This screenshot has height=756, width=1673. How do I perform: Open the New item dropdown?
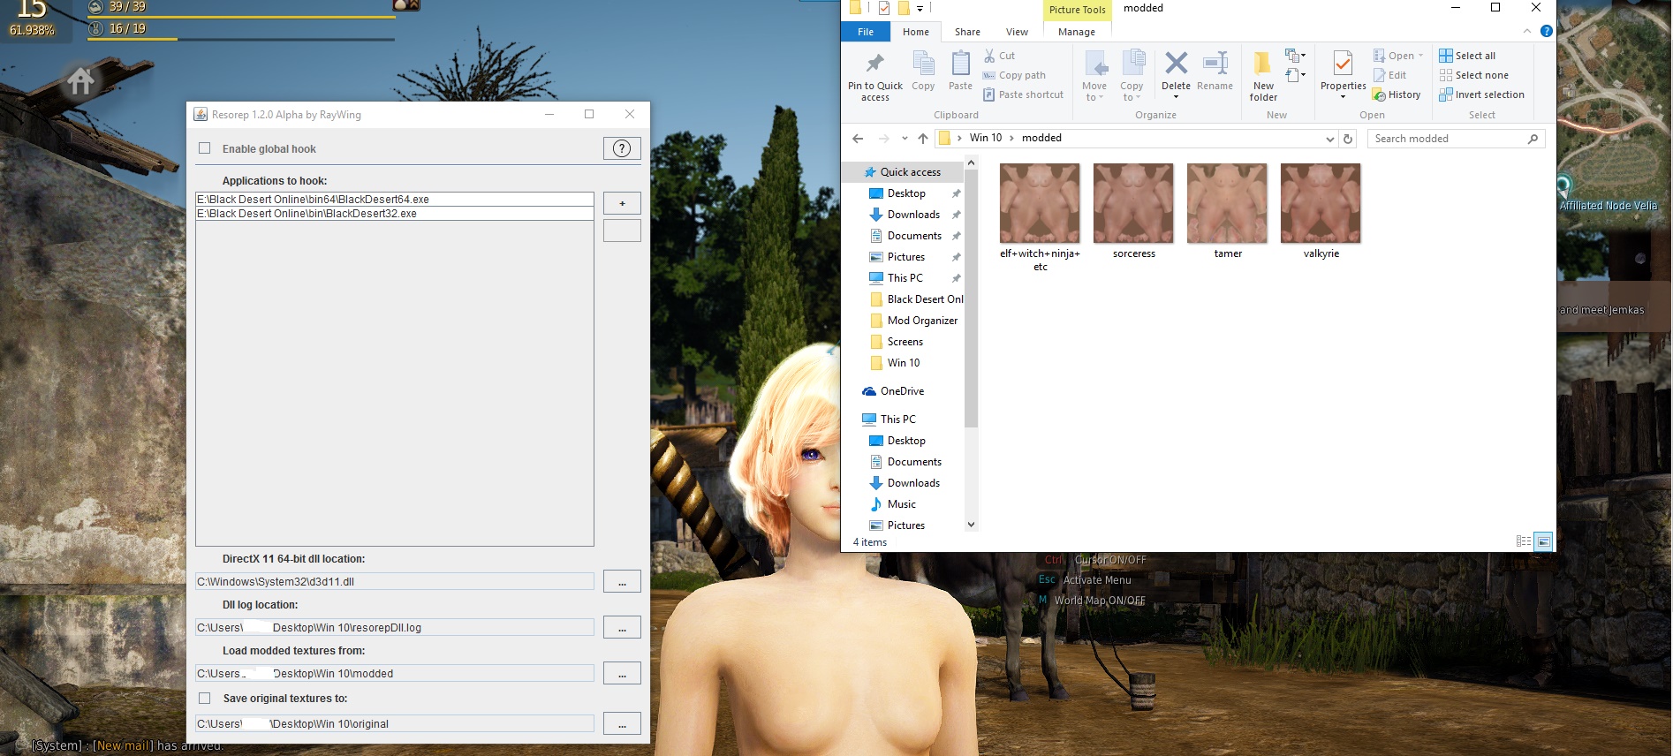click(x=1296, y=56)
